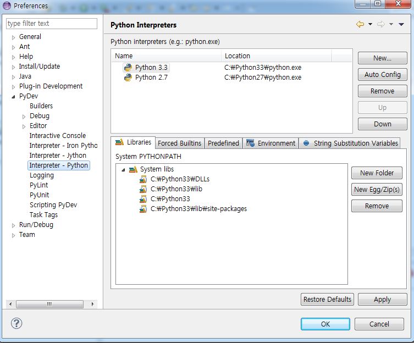Open the help question mark icon
The image size is (414, 343).
coord(16,323)
